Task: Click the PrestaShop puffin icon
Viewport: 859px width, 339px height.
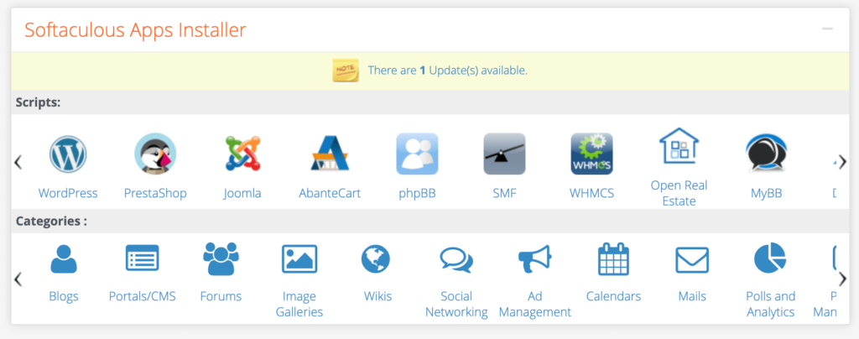Action: point(155,154)
